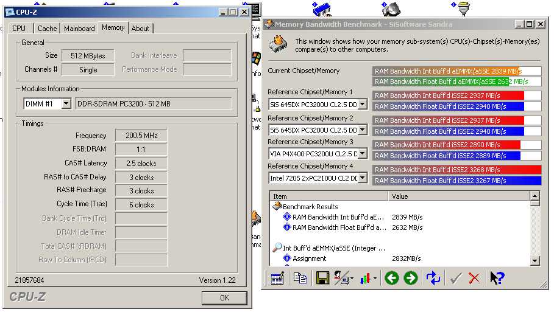Click green RAM Bandwidth Float 2632 MB/s bar
The image size is (554, 312).
(456, 81)
